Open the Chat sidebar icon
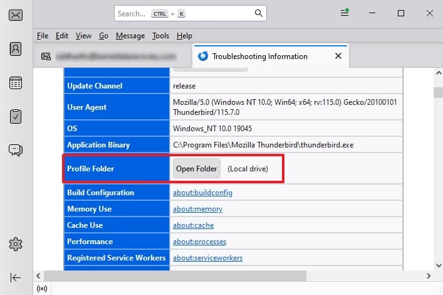 click(16, 150)
